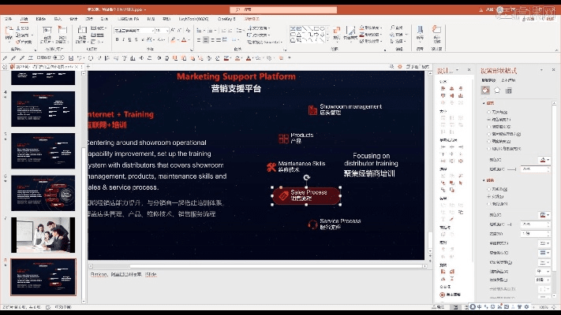Switch to the OneKey 8 ribbon tab
The height and width of the screenshot is (315, 561).
point(226,19)
